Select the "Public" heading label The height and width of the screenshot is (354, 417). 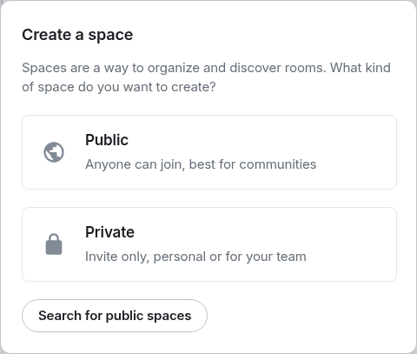tap(107, 140)
